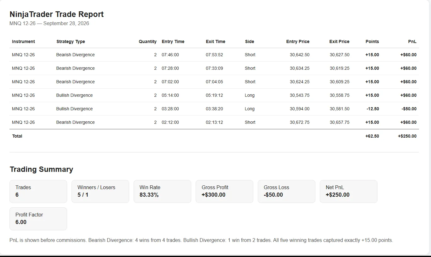The width and height of the screenshot is (431, 257).
Task: Click entry price 30,642.50
Action: point(300,55)
